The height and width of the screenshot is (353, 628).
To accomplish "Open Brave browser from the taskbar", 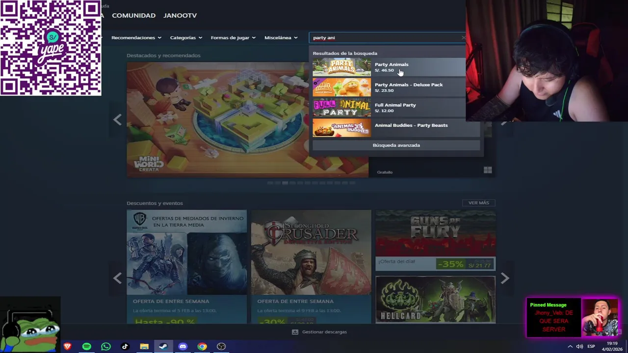I will (68, 347).
